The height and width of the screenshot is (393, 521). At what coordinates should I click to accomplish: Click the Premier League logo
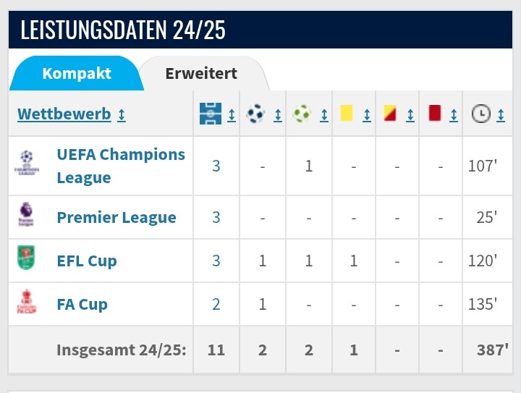coord(27,216)
